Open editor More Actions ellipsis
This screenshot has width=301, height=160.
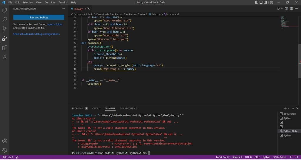(x=297, y=9)
